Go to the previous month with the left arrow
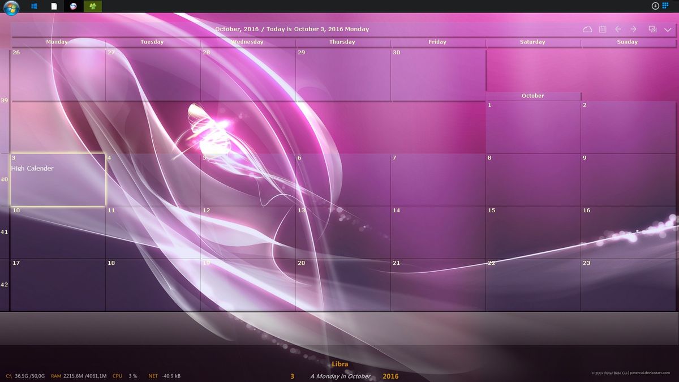The width and height of the screenshot is (679, 382). [x=618, y=29]
